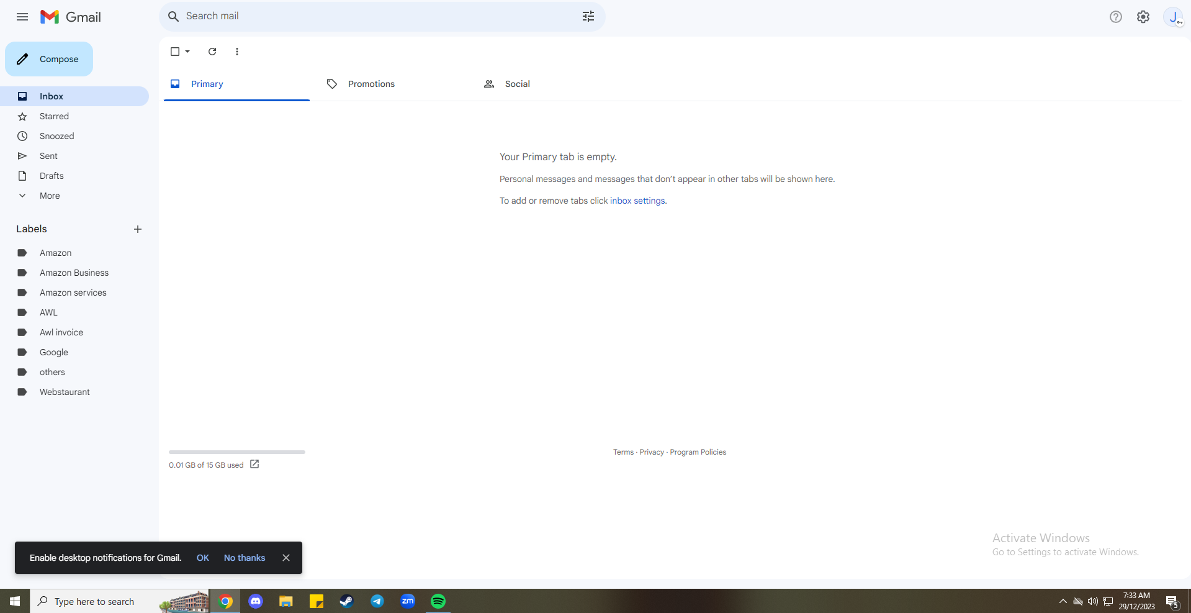The width and height of the screenshot is (1191, 613).
Task: Click the storage usage progress bar
Action: click(x=237, y=452)
